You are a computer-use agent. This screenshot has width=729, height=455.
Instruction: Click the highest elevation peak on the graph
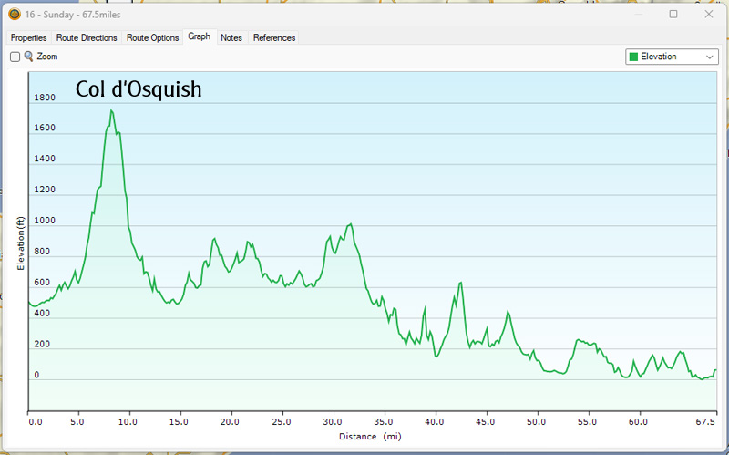pyautogui.click(x=111, y=111)
